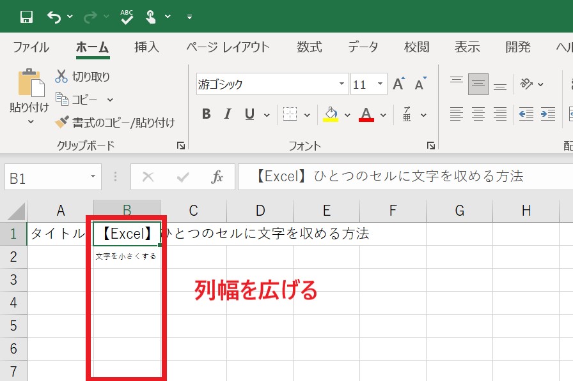Cancel formula entry with X
The height and width of the screenshot is (381, 573).
pos(148,177)
